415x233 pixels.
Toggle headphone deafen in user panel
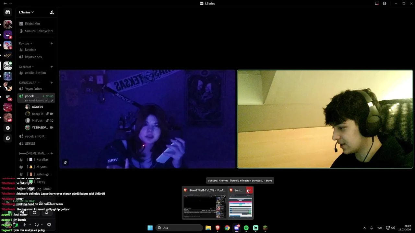37,225
